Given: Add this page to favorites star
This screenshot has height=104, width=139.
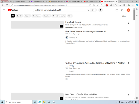Looking at the screenshot, I should point(102,5).
